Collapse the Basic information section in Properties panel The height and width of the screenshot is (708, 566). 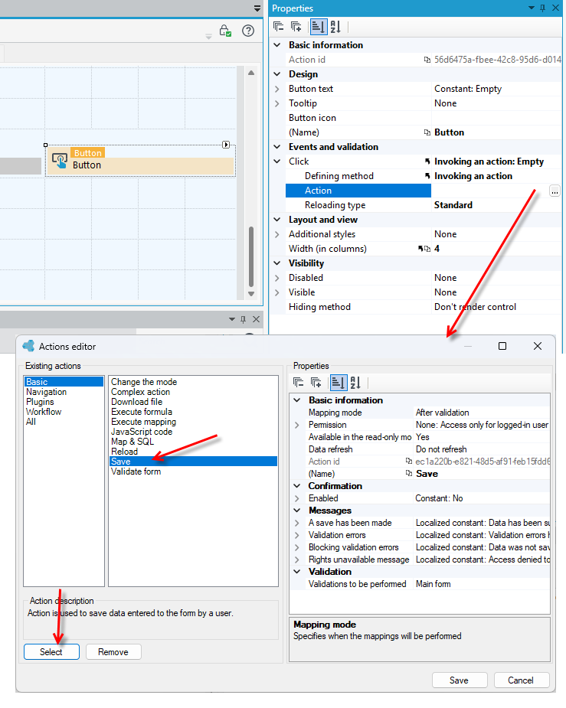(277, 45)
